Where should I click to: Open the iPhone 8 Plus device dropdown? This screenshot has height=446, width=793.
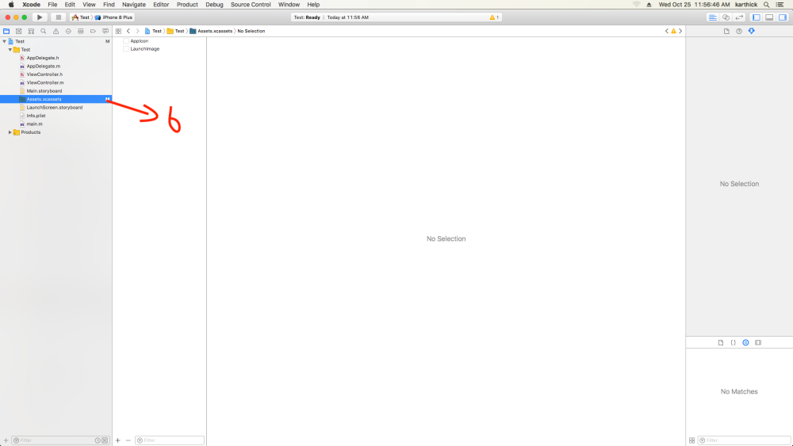[116, 17]
